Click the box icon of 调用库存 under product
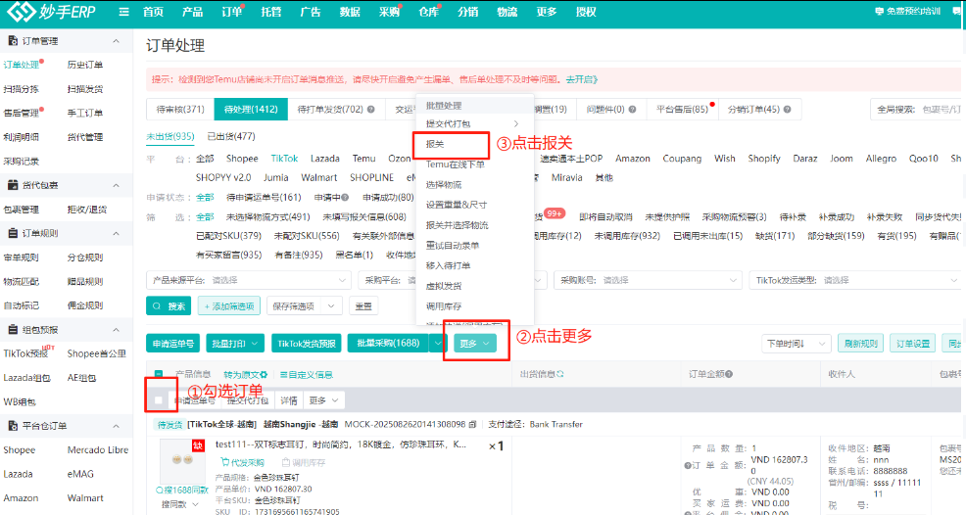This screenshot has height=515, width=966. (x=286, y=463)
